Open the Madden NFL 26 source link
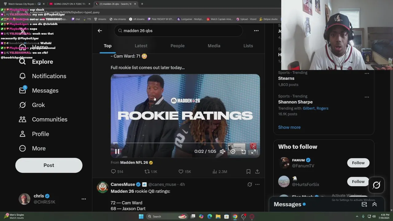 point(134,163)
